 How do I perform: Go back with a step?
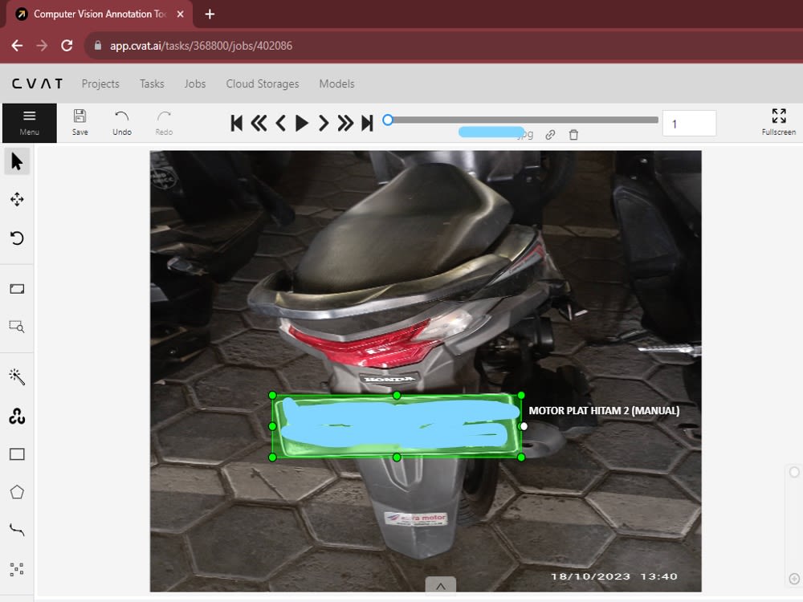(259, 123)
